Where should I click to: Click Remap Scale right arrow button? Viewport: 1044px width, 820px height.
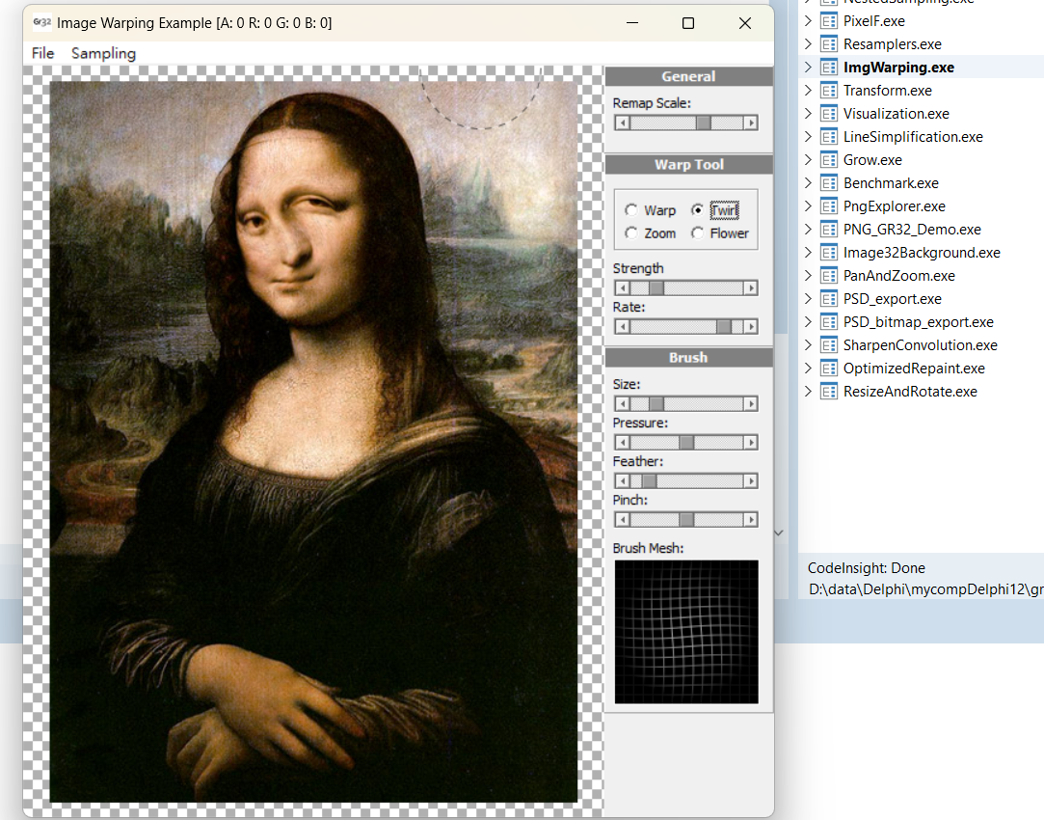tap(751, 123)
